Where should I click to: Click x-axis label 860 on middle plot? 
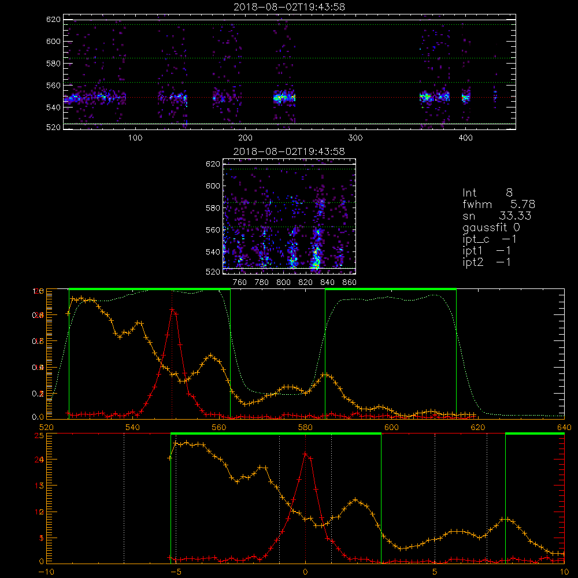pyautogui.click(x=350, y=283)
